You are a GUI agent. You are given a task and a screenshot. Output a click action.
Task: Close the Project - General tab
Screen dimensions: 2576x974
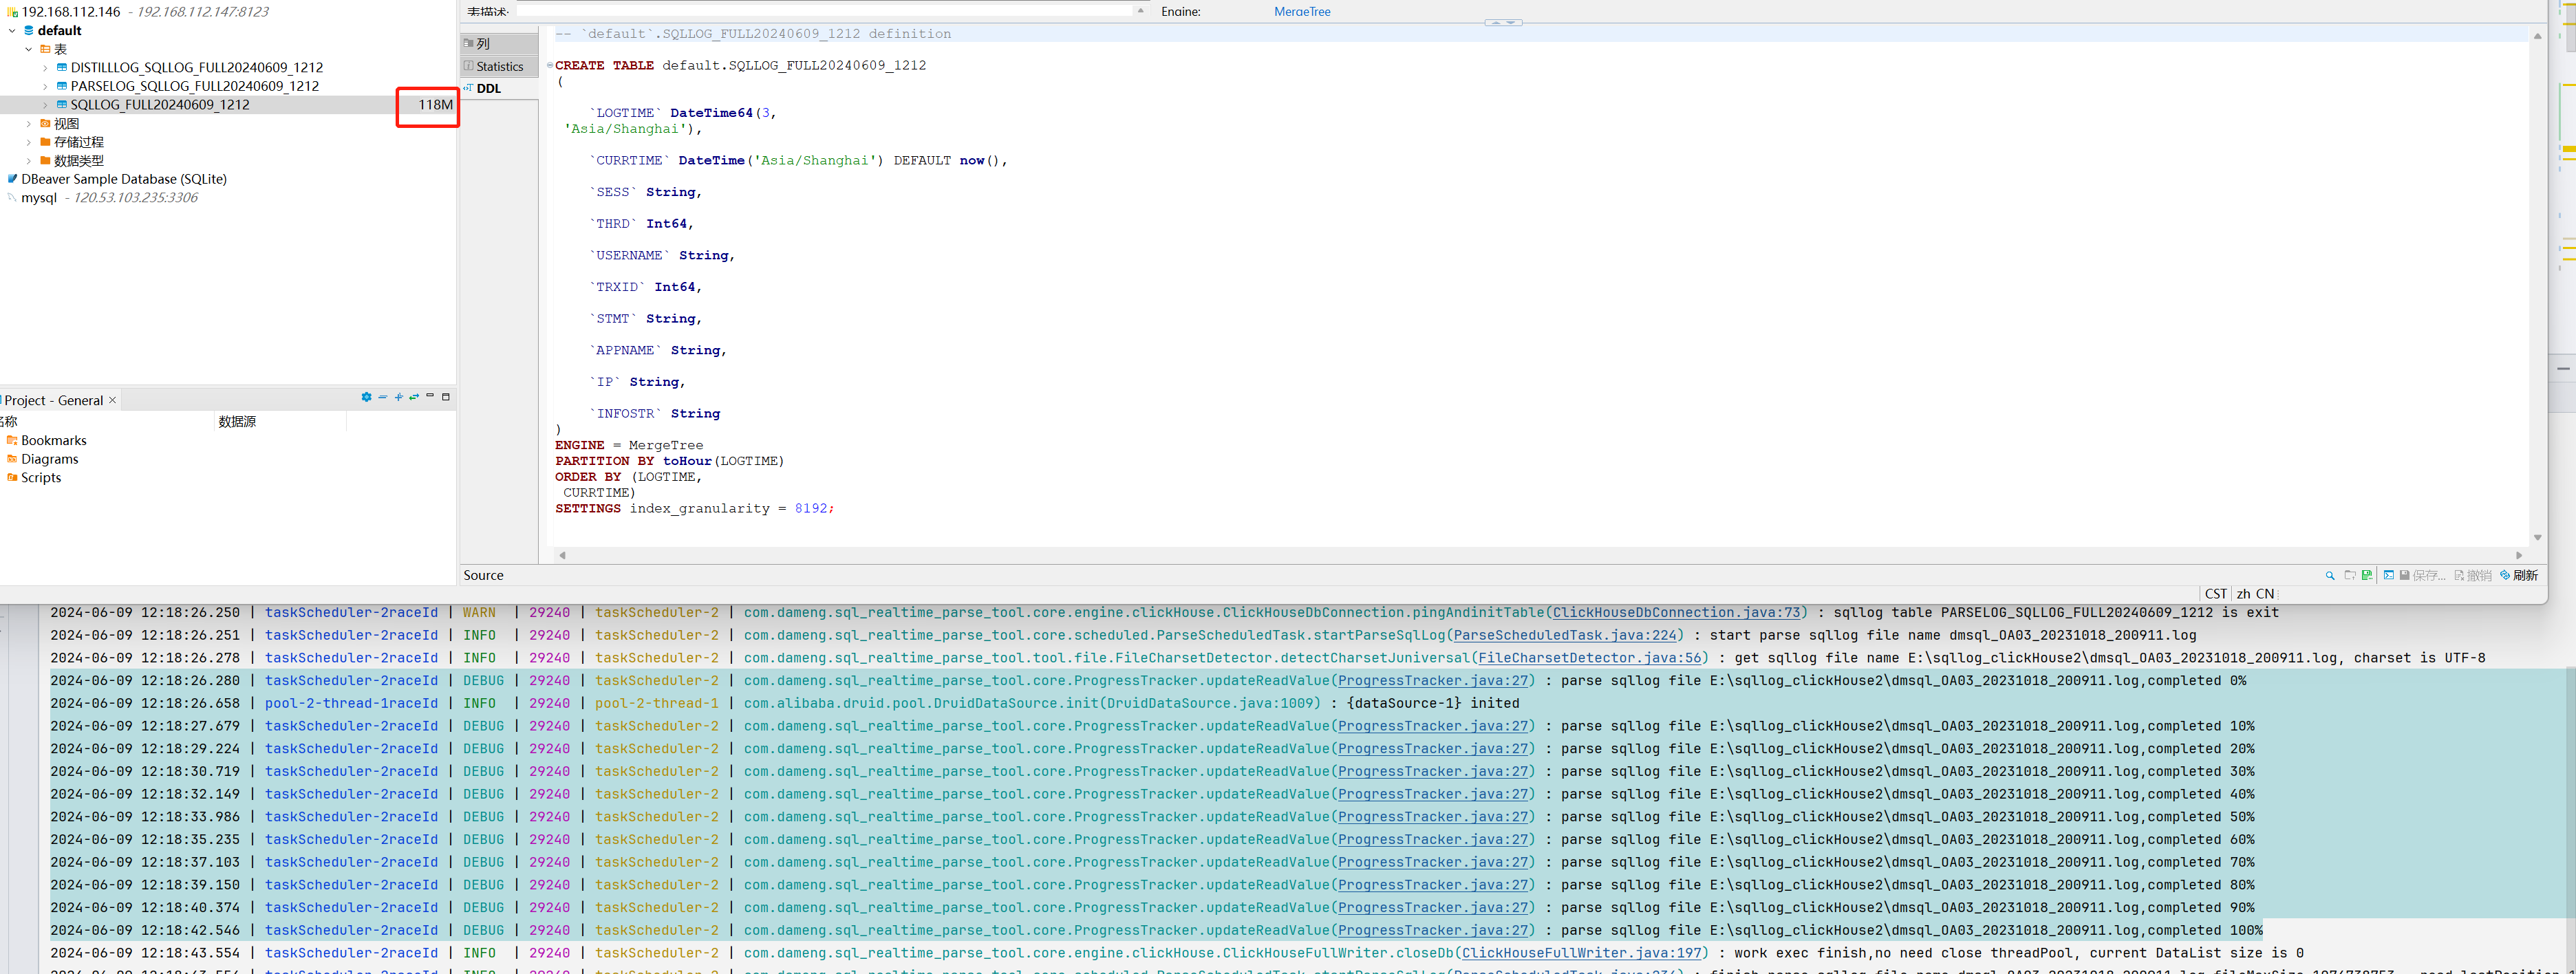point(113,400)
